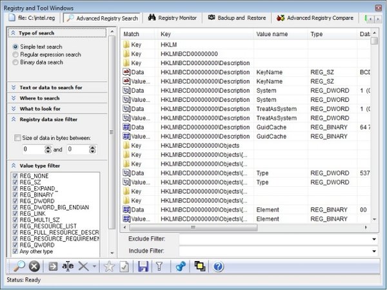Image resolution: width=387 pixels, height=290 pixels.
Task: Click the filter funnel icon
Action: [x=159, y=266]
